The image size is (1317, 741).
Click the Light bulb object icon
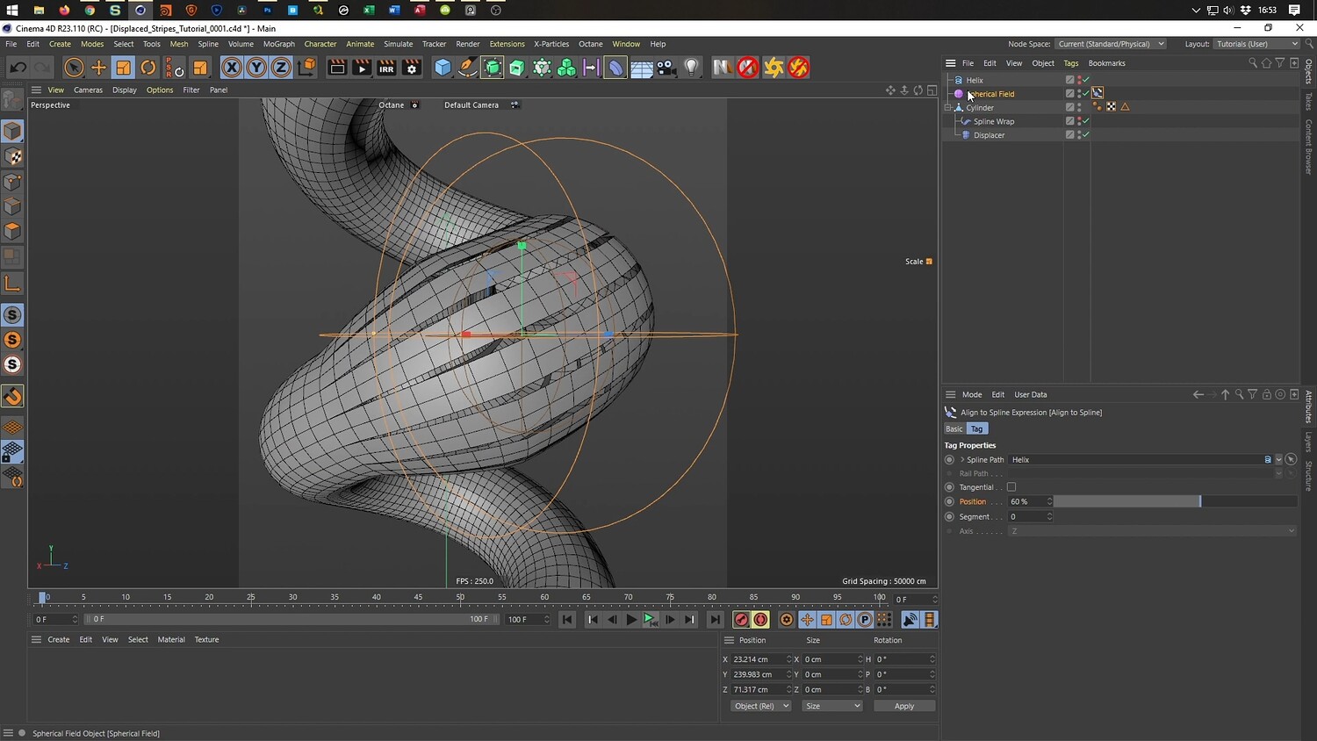click(x=692, y=68)
